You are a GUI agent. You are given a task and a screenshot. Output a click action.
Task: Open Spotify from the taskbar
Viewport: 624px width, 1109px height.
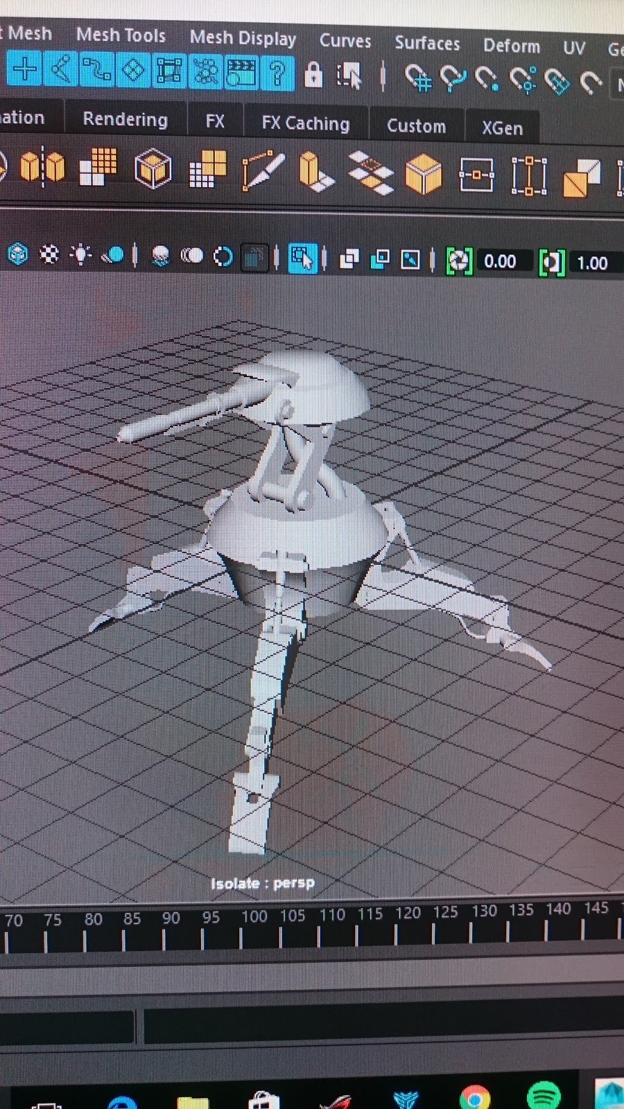544,1096
